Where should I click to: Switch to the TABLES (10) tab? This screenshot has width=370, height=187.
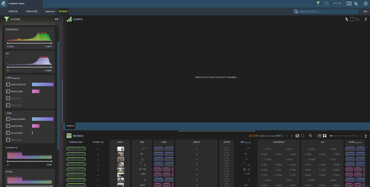click(32, 12)
